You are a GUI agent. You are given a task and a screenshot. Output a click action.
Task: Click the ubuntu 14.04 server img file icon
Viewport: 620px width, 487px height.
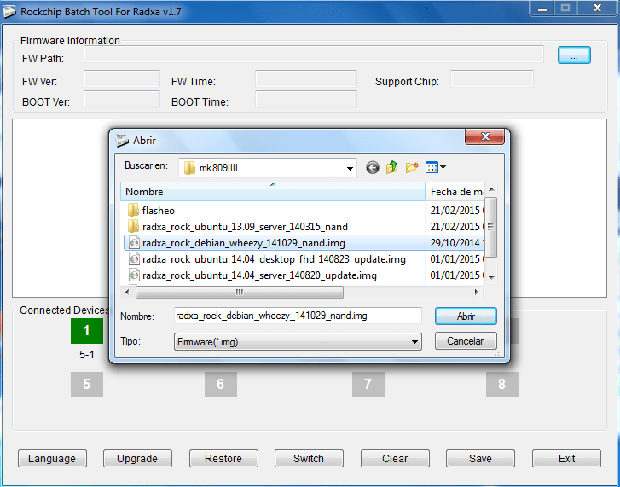[134, 275]
